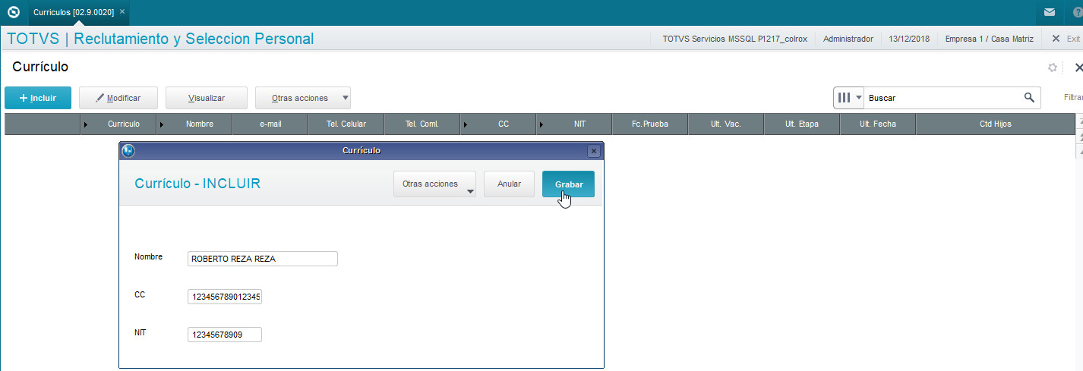Click the Modificar pencil button
1083x371 pixels.
pos(120,98)
